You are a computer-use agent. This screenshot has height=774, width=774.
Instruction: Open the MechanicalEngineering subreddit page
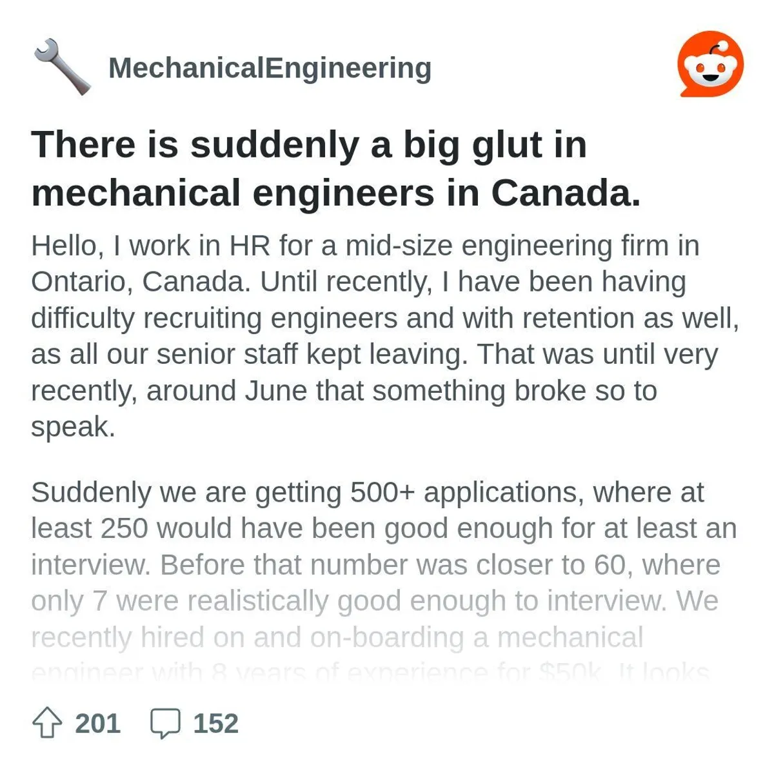click(270, 66)
